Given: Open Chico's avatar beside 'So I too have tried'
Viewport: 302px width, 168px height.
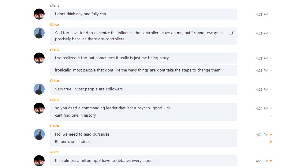Looking at the screenshot, I should click(x=39, y=33).
